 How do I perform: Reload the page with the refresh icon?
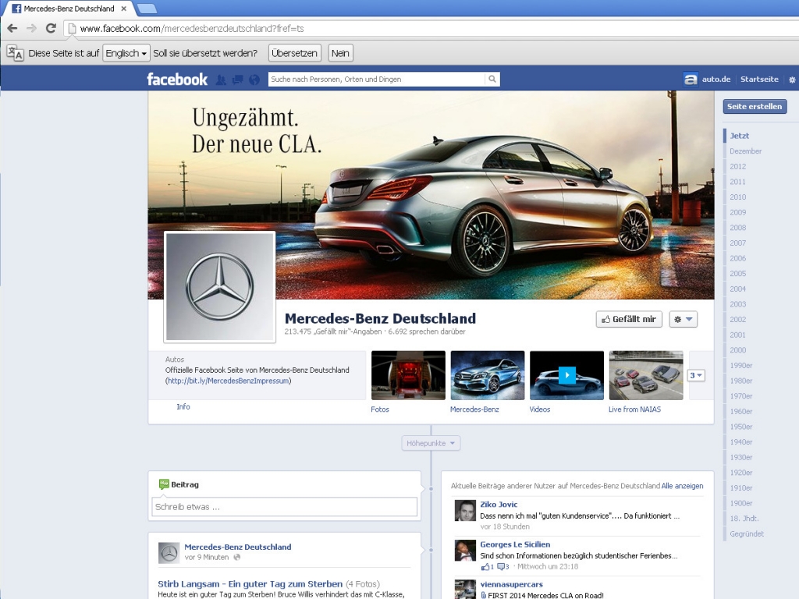point(51,29)
